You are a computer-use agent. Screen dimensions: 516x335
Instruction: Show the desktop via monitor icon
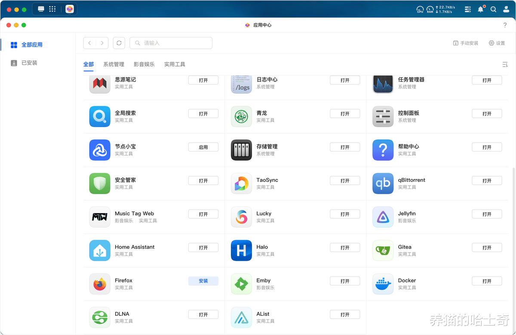pos(41,9)
